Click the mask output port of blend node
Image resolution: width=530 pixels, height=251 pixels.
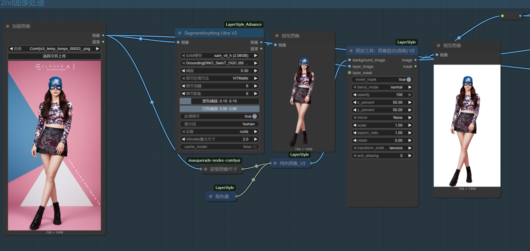(x=416, y=67)
